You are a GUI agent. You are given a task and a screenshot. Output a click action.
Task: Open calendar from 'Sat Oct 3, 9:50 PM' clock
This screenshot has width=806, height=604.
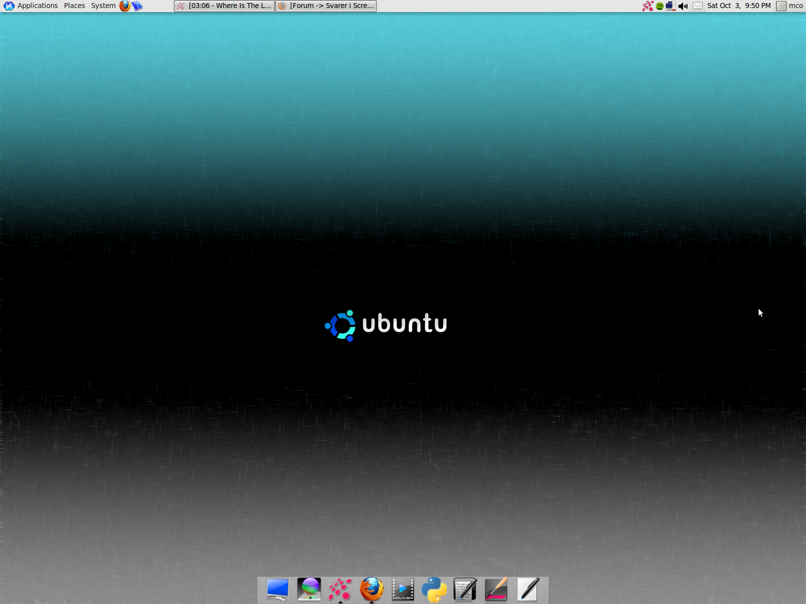point(739,6)
